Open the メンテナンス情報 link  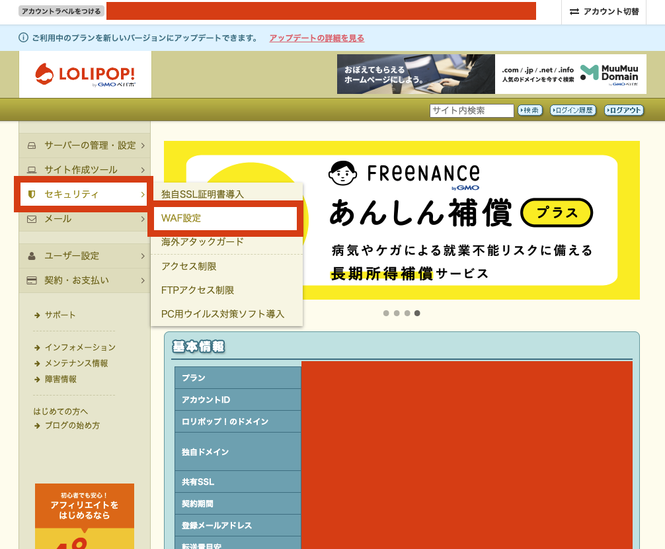coord(76,364)
